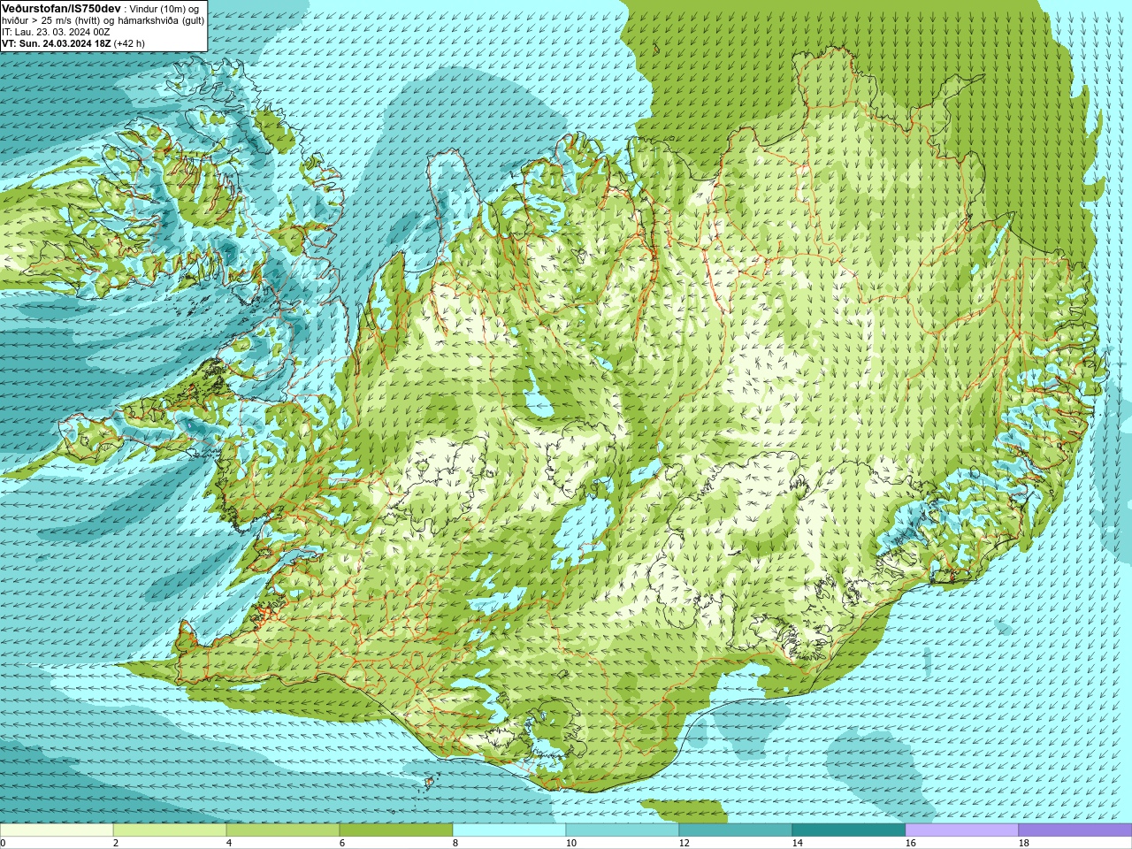The height and width of the screenshot is (849, 1132).
Task: Click the legend label '2'
Action: (115, 843)
